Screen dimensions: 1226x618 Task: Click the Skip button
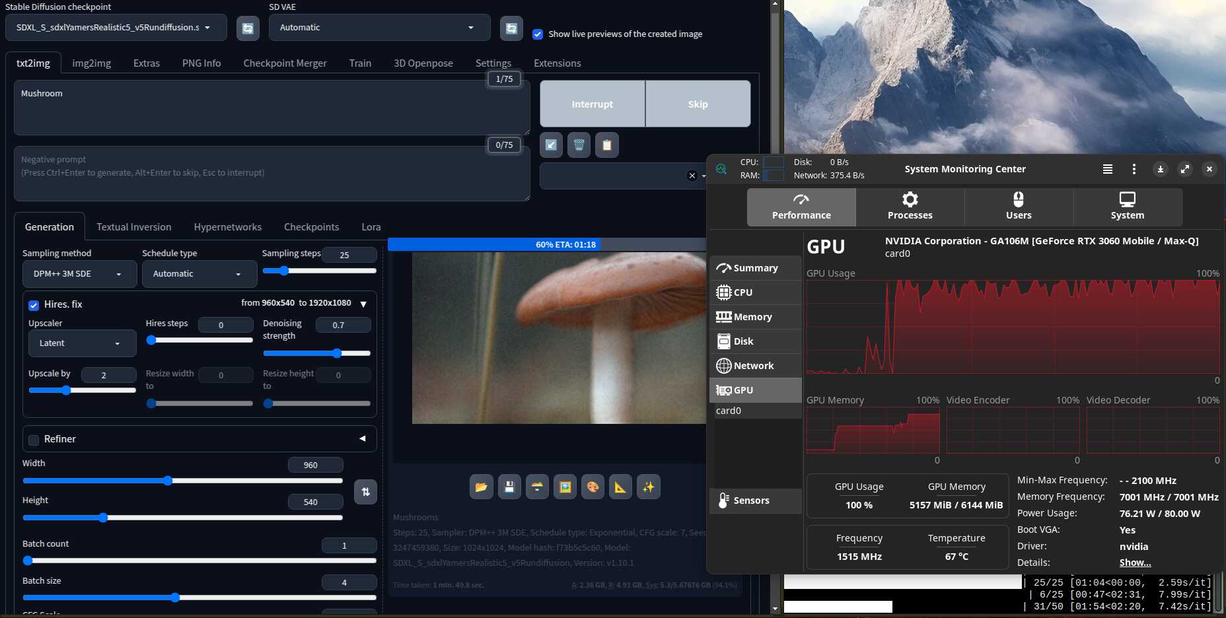click(698, 104)
